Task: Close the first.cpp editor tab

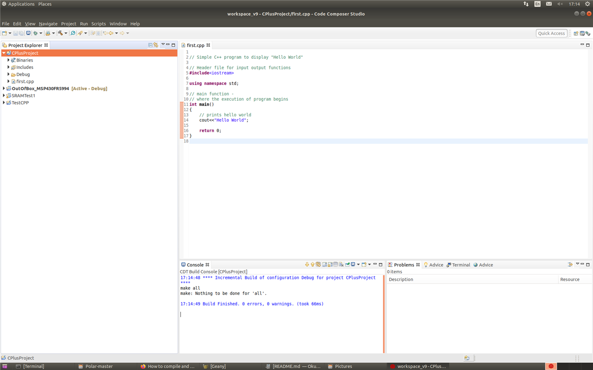Action: [x=208, y=45]
